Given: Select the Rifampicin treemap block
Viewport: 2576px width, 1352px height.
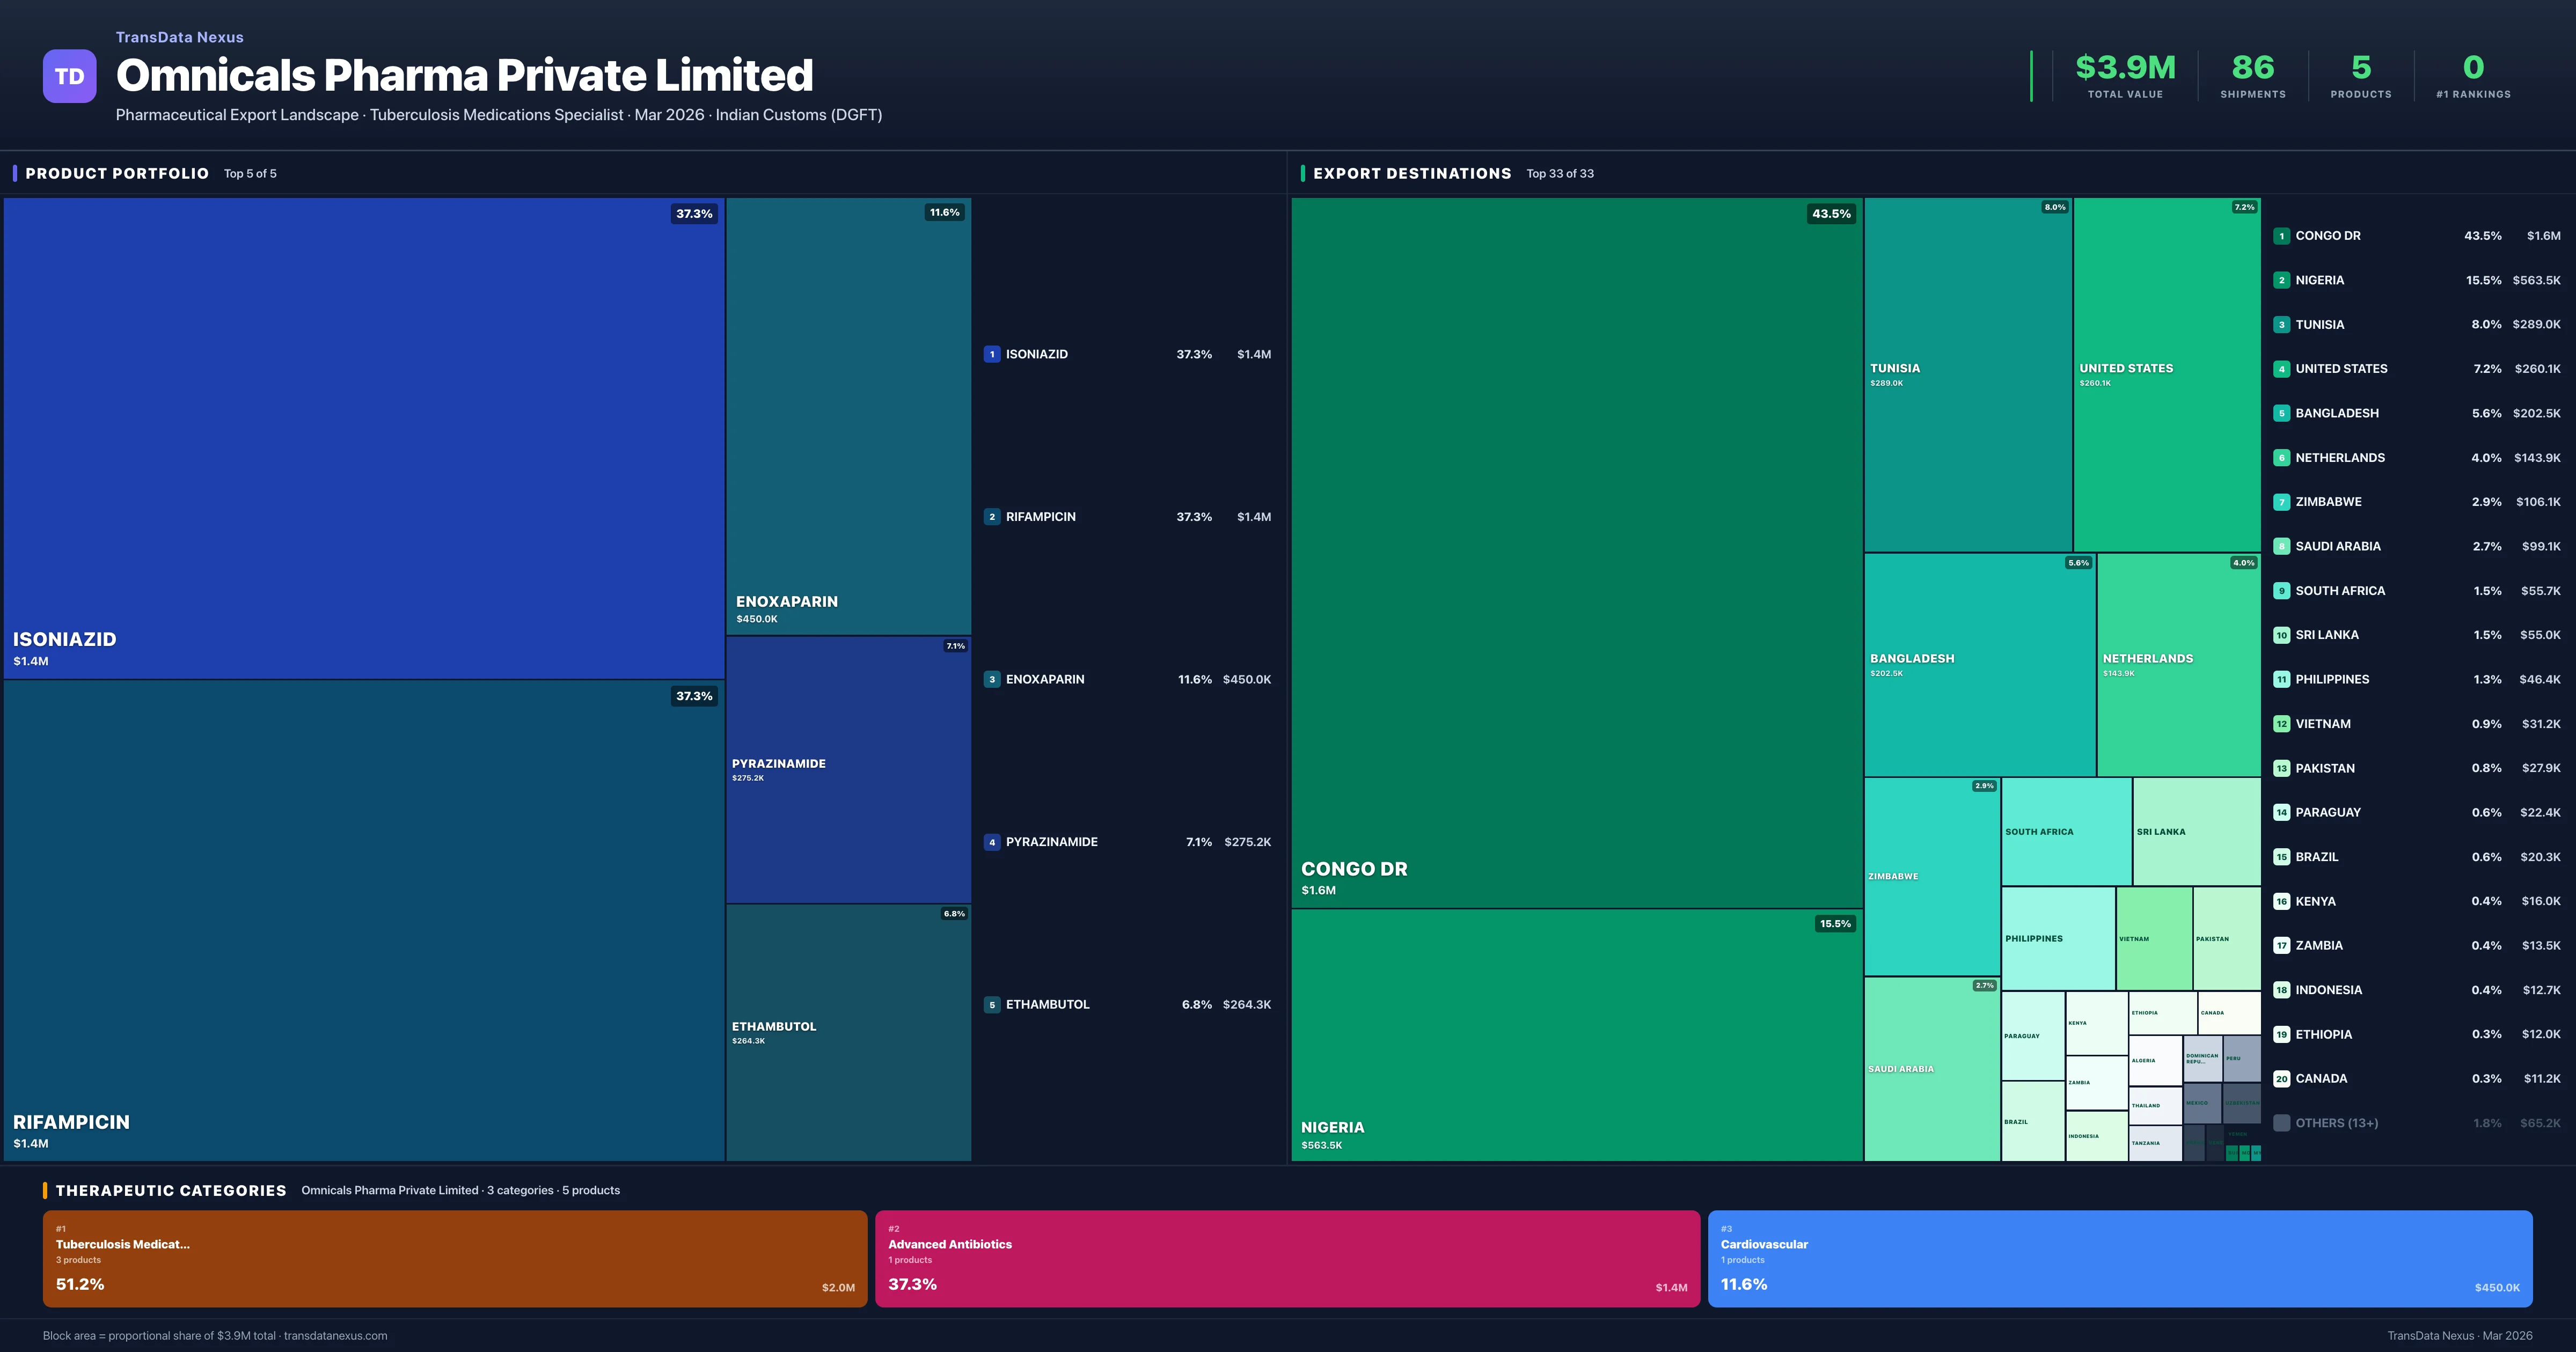Looking at the screenshot, I should pos(363,920).
